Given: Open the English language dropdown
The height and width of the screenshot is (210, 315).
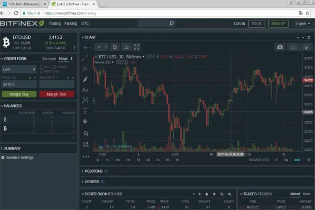Looking at the screenshot, I should 302,24.
